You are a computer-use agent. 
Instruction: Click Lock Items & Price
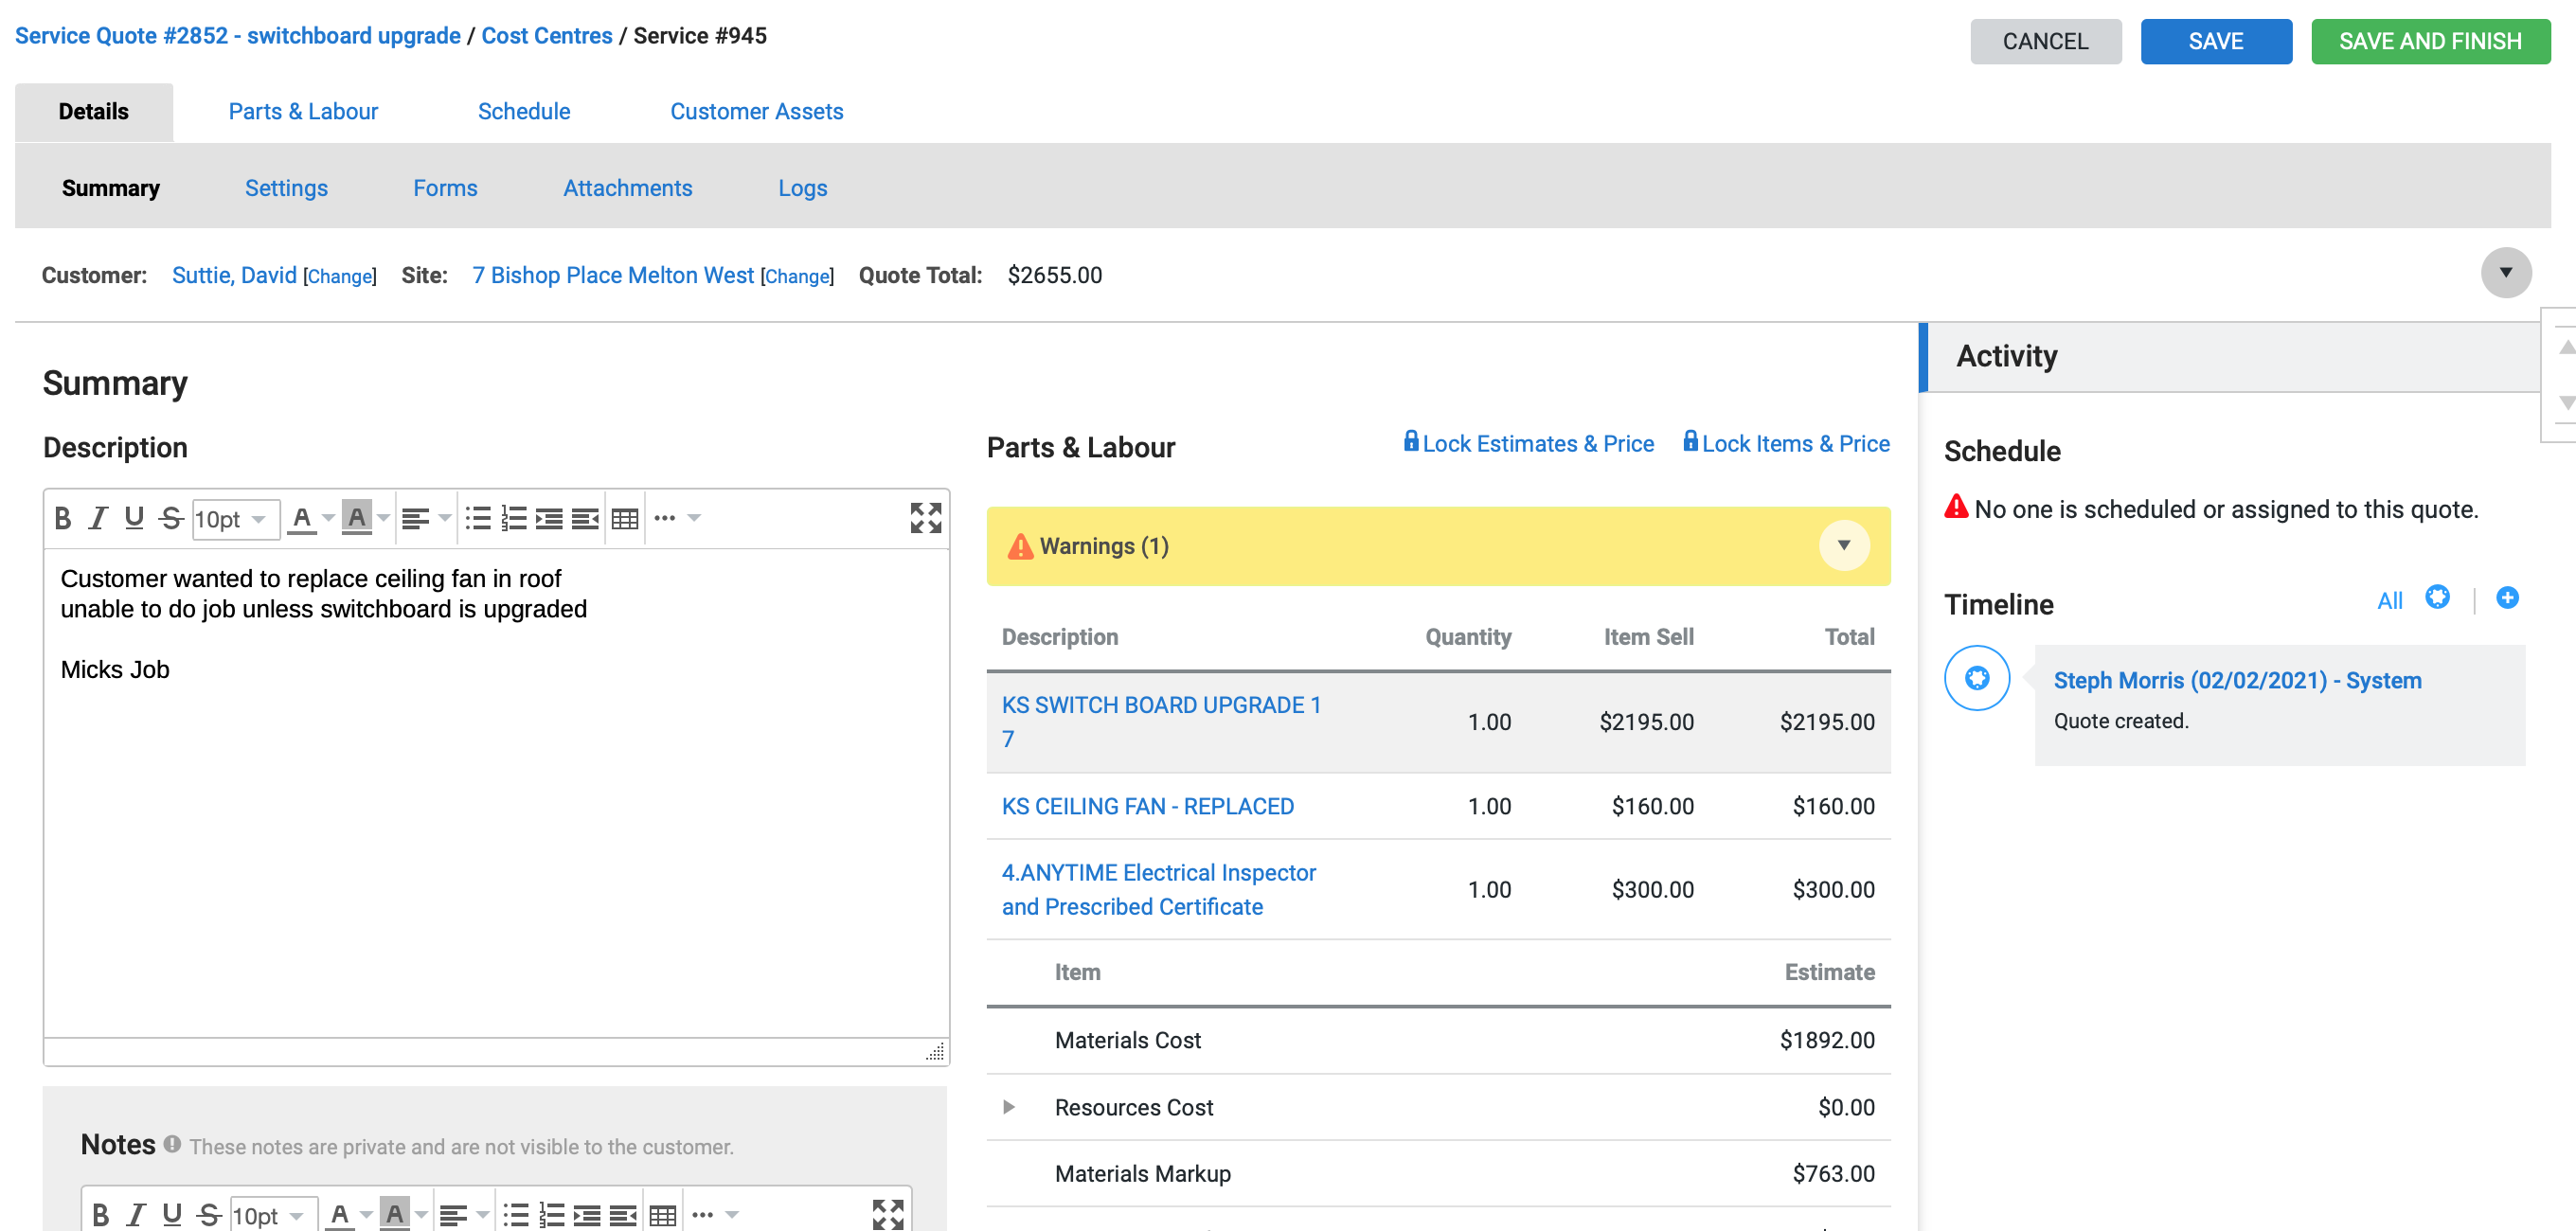pyautogui.click(x=1786, y=443)
